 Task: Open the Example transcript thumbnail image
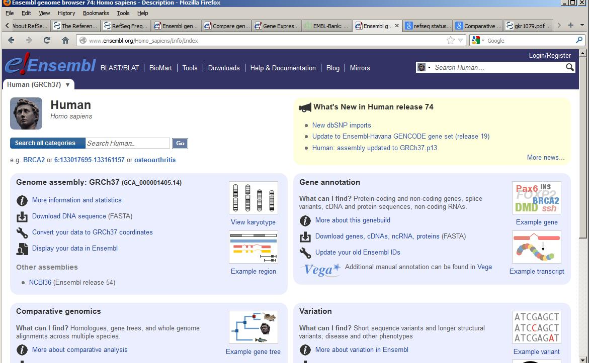(536, 247)
